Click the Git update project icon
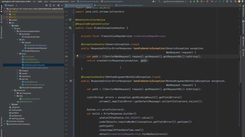This screenshot has height=137, width=245. point(216,2)
